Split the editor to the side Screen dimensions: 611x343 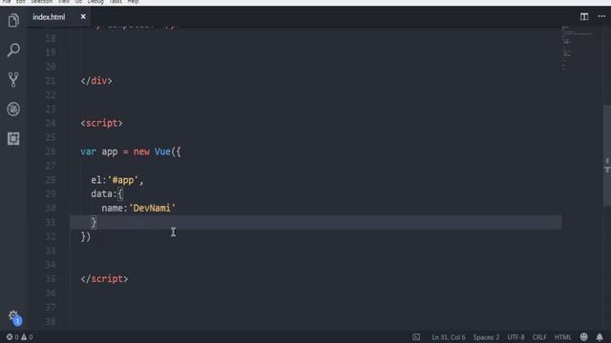pyautogui.click(x=583, y=17)
